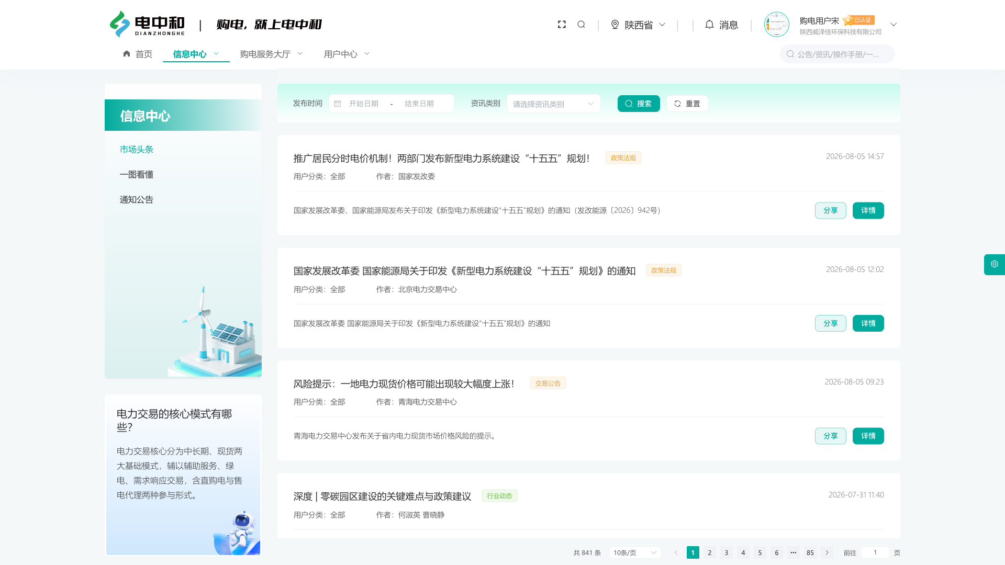The width and height of the screenshot is (1005, 565).
Task: Select 市场头条 in sidebar
Action: click(137, 150)
